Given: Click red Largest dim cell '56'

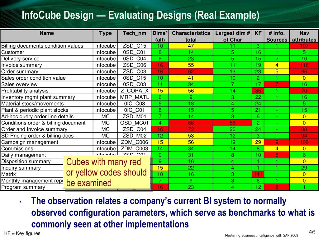Looking at the screenshot, I should [232, 123].
